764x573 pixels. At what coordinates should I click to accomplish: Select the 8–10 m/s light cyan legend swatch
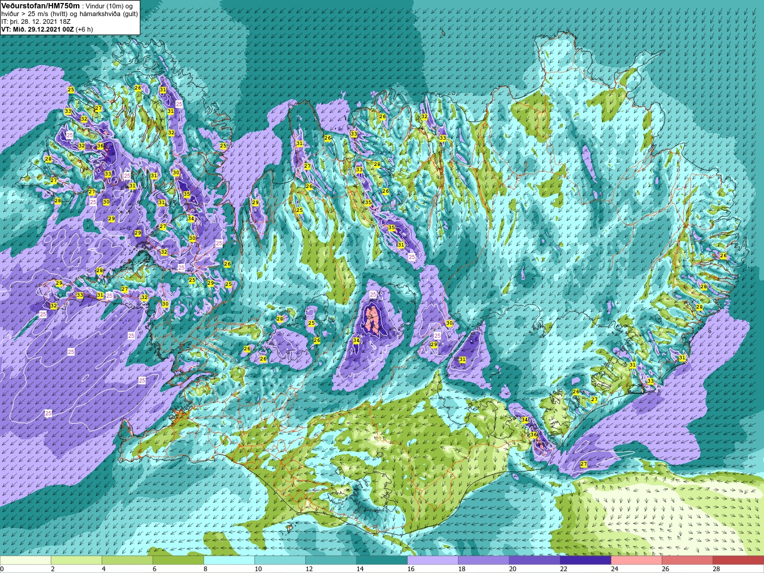[x=229, y=560]
